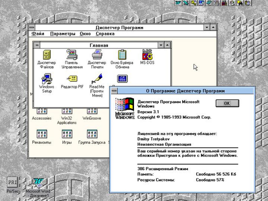
Task: Open the Read Me (Прочти Меня) icon
Action: coord(97,78)
